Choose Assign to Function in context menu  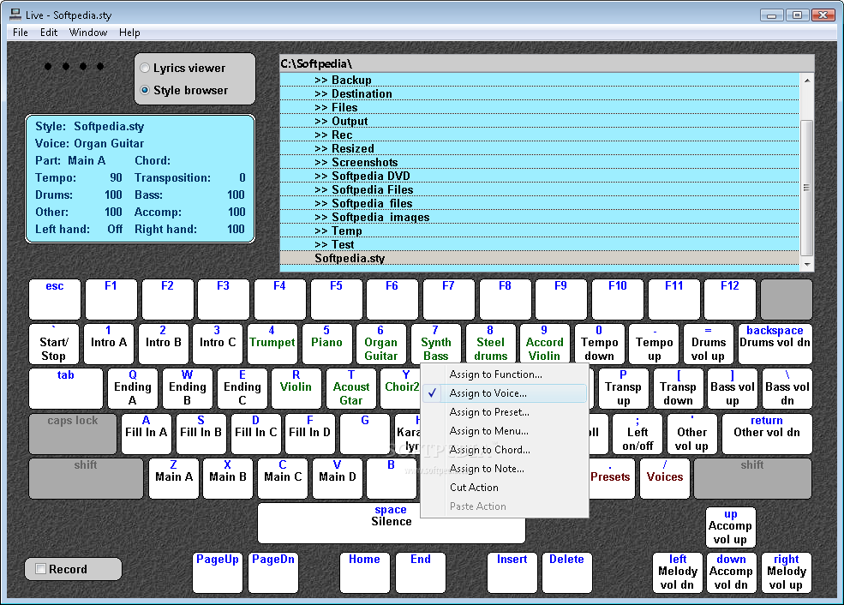point(505,374)
